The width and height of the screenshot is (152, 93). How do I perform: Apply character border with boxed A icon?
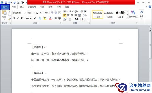60,13
